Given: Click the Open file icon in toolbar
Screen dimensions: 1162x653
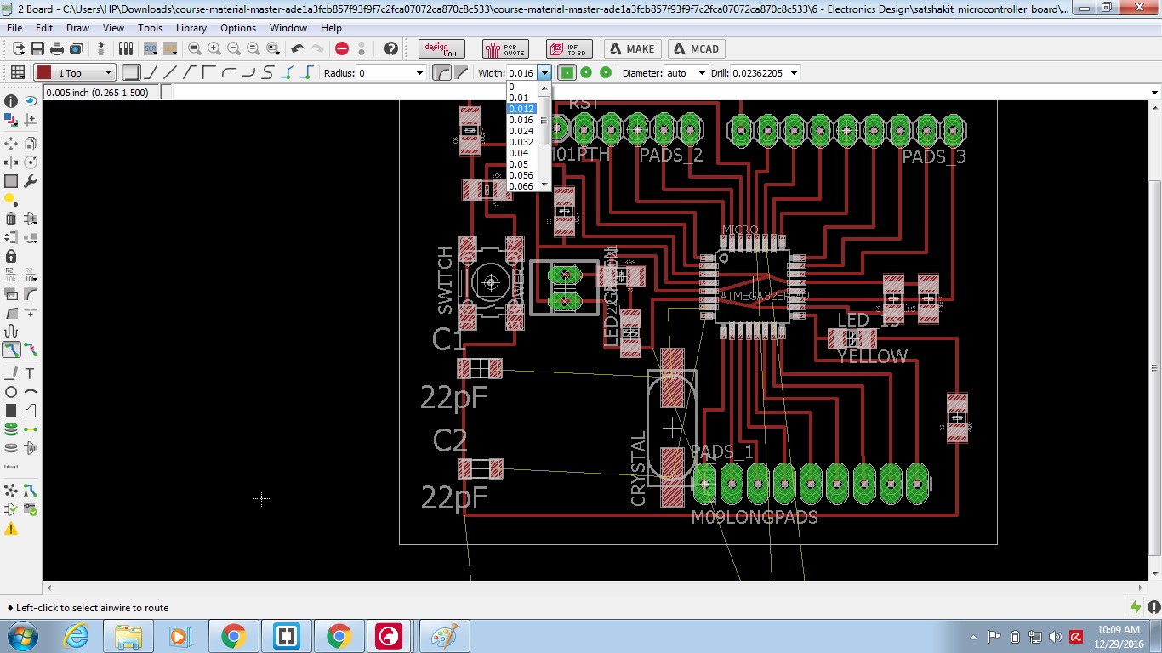Looking at the screenshot, I should click(19, 48).
